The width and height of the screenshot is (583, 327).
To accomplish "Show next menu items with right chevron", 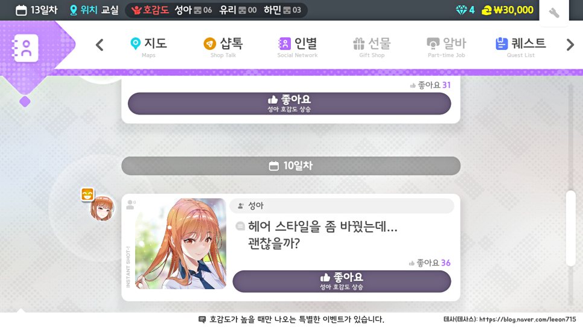I will tap(570, 45).
